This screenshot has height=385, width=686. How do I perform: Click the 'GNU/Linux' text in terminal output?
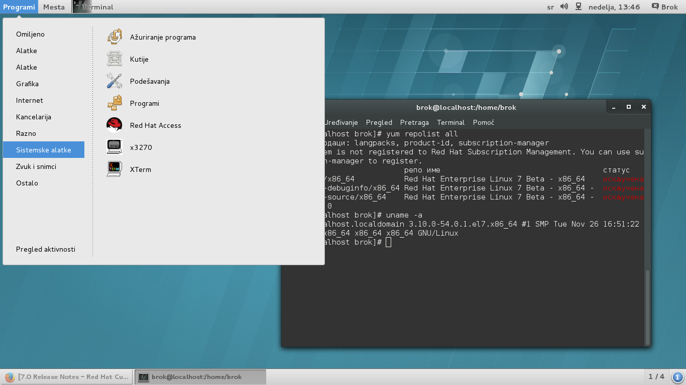[438, 233]
